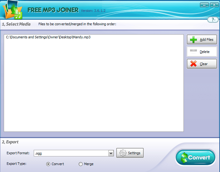Open the export Settings dialog
The width and height of the screenshot is (220, 172).
pyautogui.click(x=130, y=153)
